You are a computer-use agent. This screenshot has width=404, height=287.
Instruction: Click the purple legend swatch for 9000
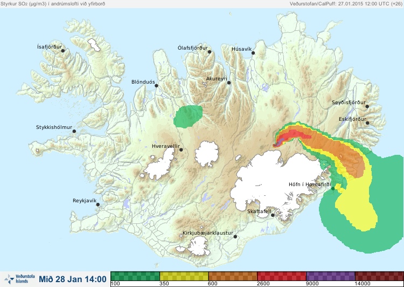click(330, 276)
